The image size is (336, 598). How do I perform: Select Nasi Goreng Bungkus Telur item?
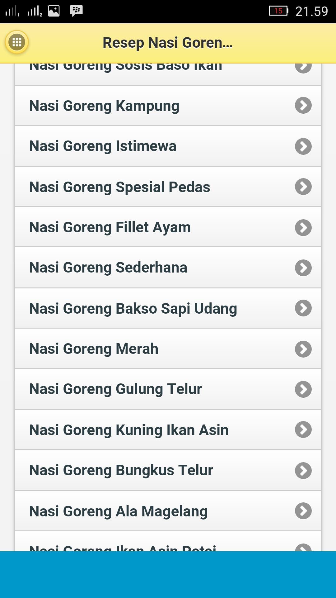[121, 470]
